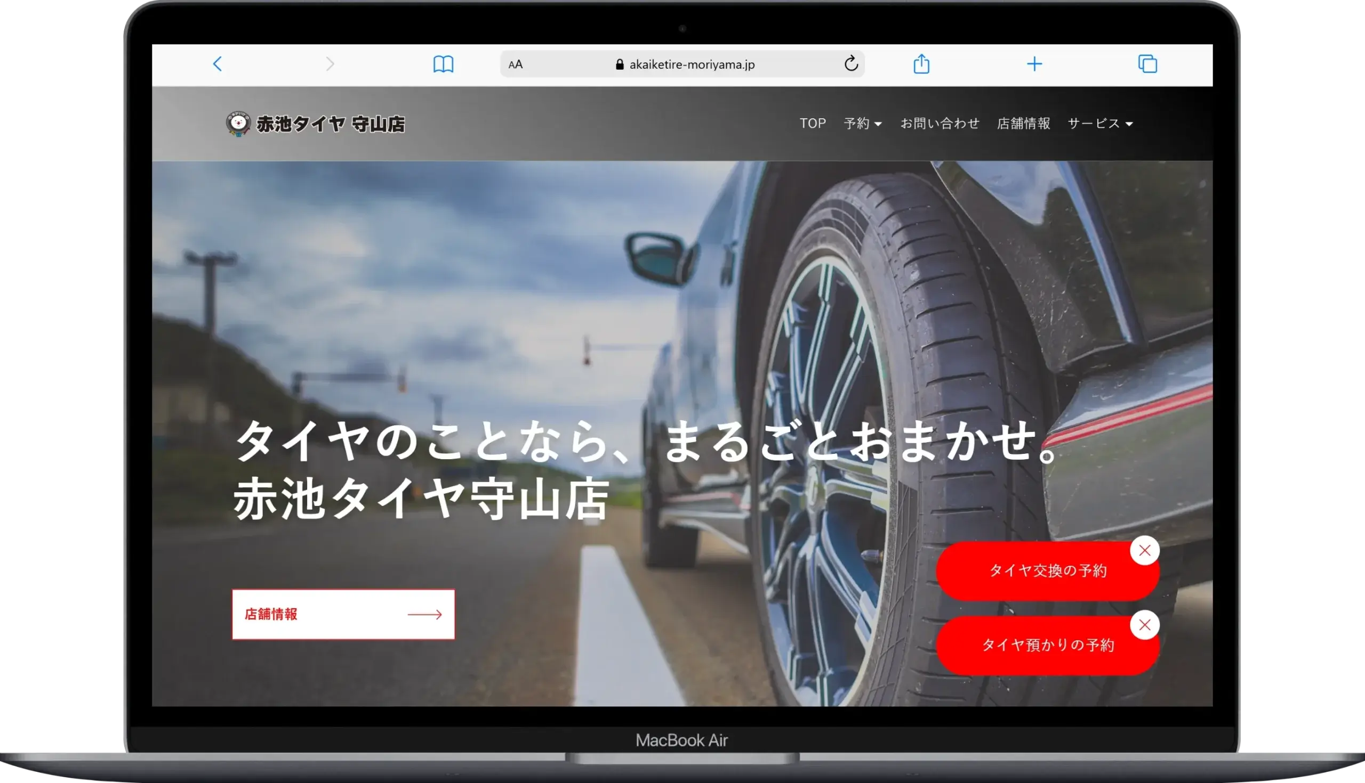Click the white 店舗情報 arrow button

click(343, 614)
